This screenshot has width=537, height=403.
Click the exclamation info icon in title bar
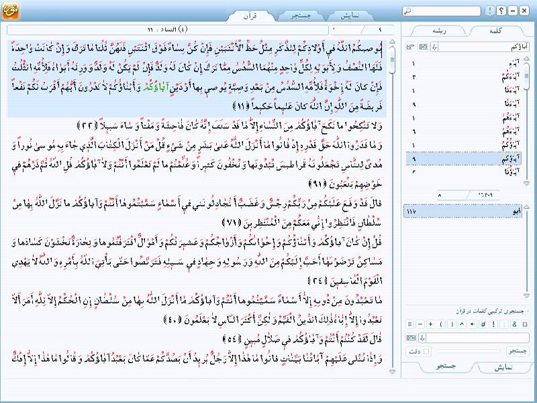pyautogui.click(x=490, y=11)
